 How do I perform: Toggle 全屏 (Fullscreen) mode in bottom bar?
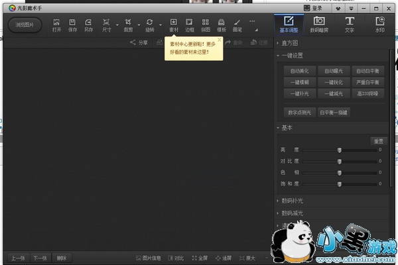point(200,258)
